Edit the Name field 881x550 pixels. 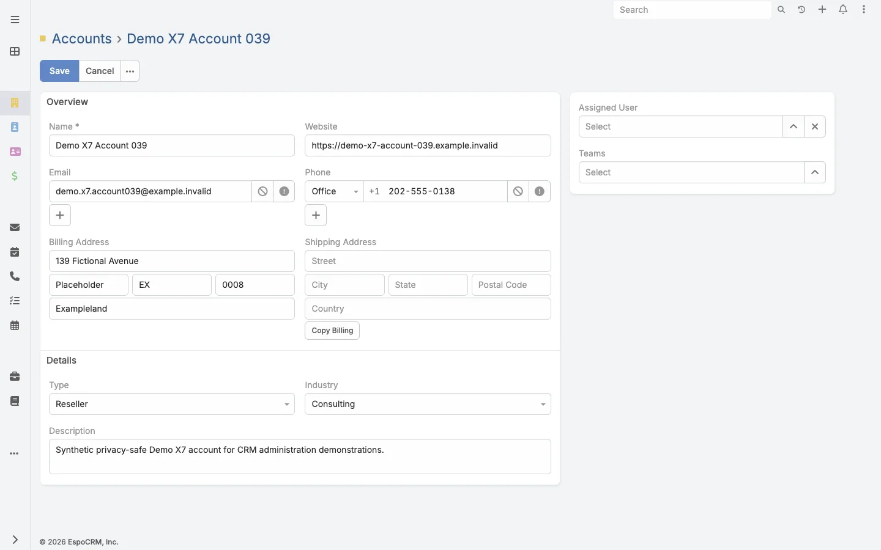[x=172, y=145]
